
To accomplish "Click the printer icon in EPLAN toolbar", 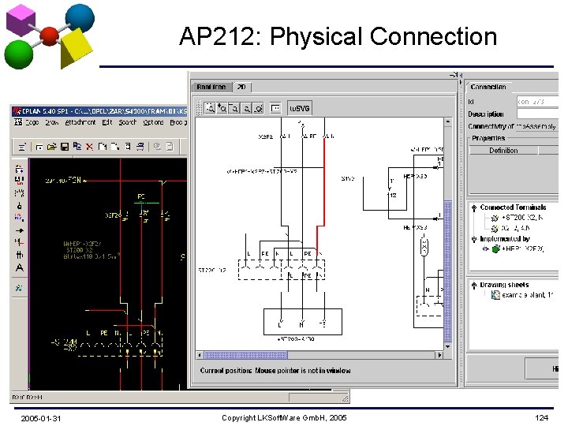I will [x=140, y=147].
